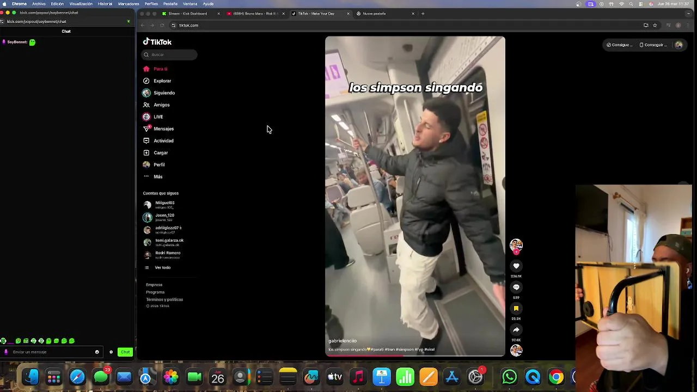Open the Para ti home feed
The image size is (697, 392).
155,69
